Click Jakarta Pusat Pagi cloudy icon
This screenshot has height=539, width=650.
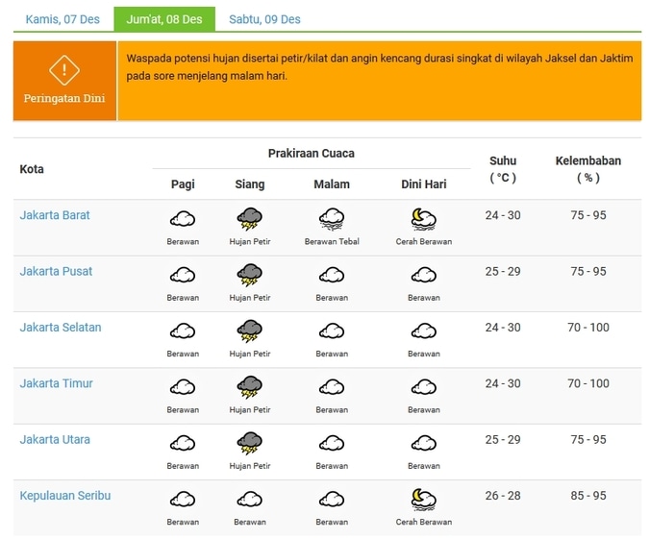tap(183, 276)
